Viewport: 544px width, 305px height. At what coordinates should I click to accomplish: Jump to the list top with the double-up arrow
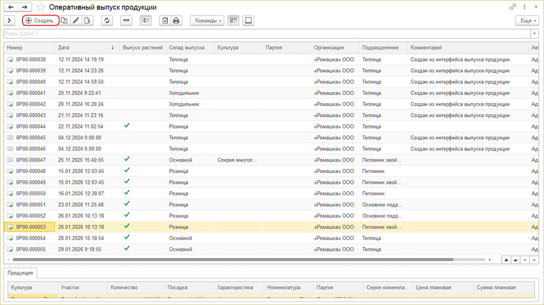[506, 260]
